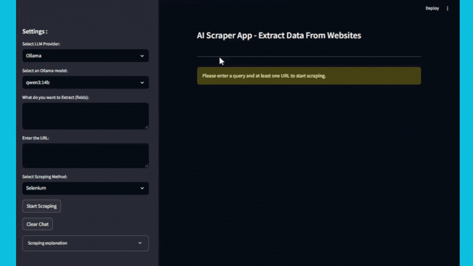Viewport: 473px width, 266px height.
Task: Open the Select LLM Provider dropdown showing Ollama
Action: pyautogui.click(x=85, y=56)
